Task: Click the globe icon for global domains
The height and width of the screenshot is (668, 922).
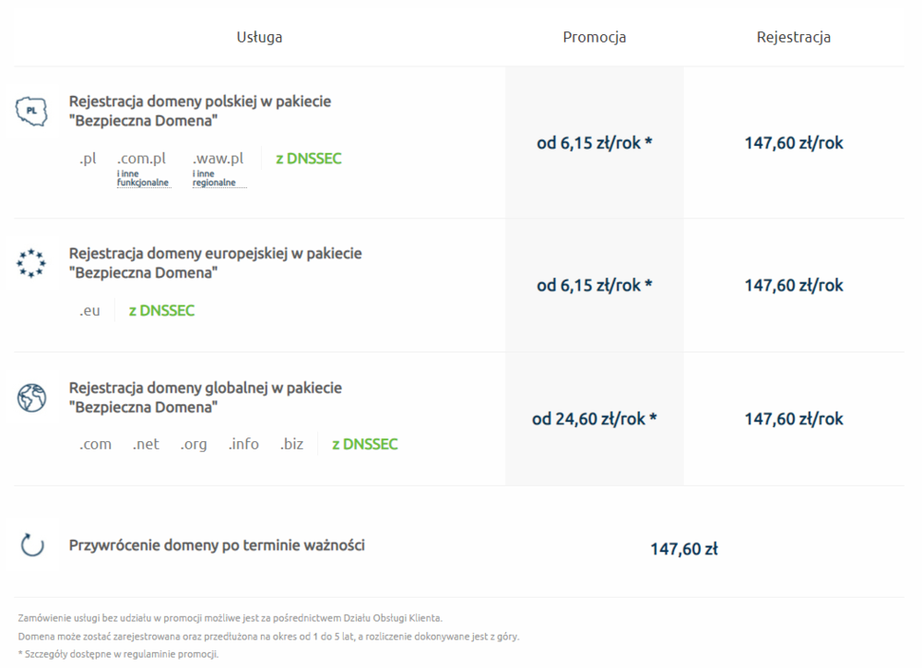Action: click(x=32, y=398)
